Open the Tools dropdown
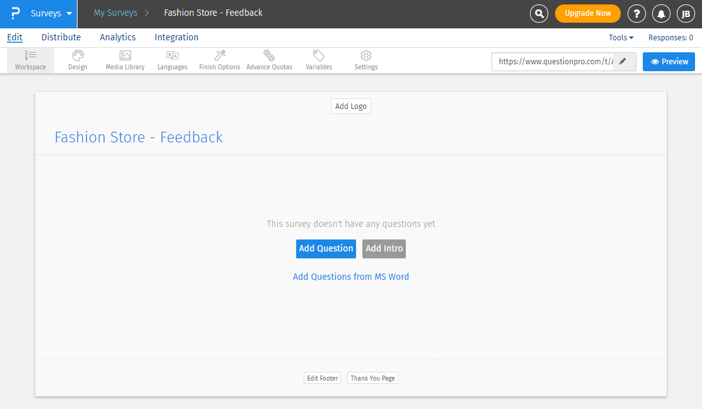Screen dimensions: 702x409 pos(621,37)
